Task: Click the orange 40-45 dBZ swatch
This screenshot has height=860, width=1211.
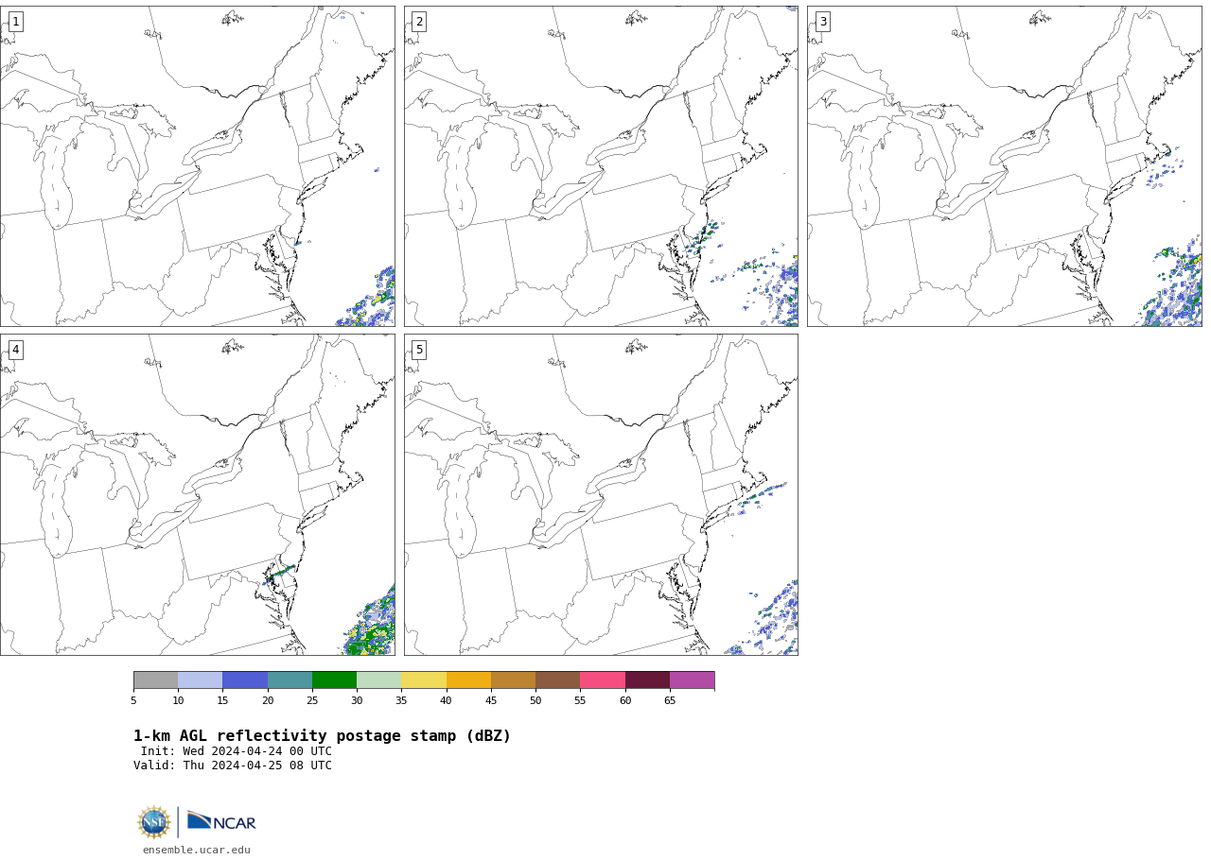Action: coord(468,680)
